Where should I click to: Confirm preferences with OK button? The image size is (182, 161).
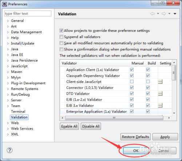click(x=136, y=150)
